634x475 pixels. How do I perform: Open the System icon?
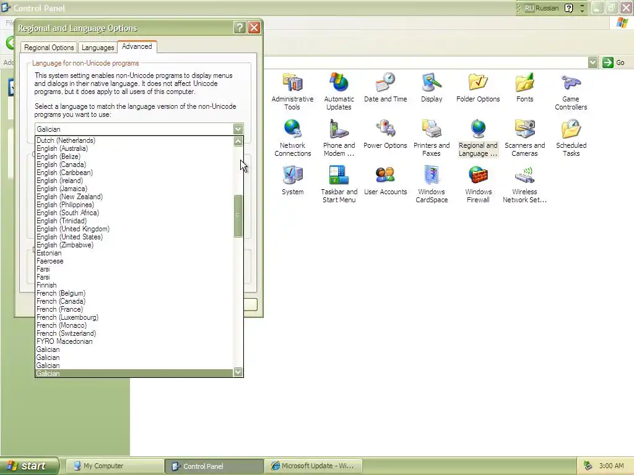point(292,181)
